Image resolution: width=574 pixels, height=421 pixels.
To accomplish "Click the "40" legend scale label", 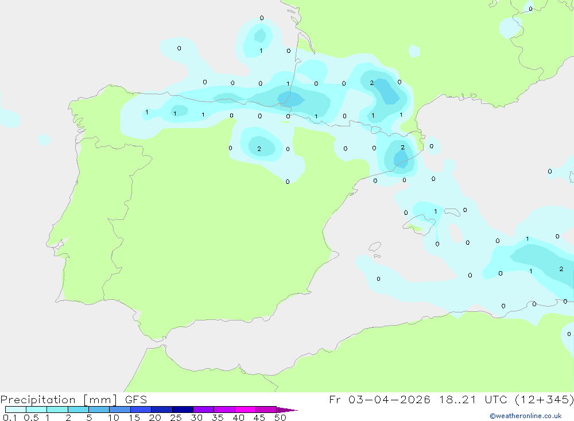I will click(238, 418).
